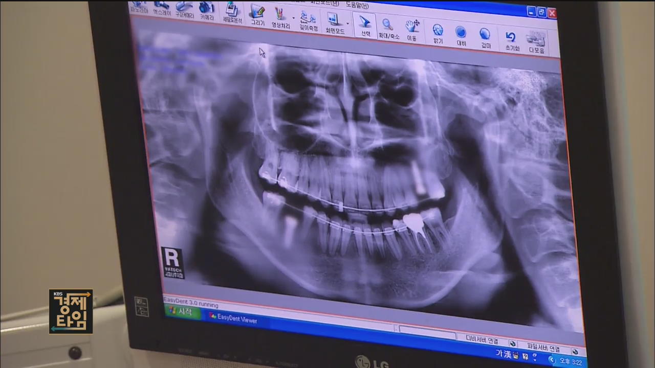Screen dimensions: 655x368
Task: Open the 엑스레이 X-ray tool
Action: pyautogui.click(x=162, y=8)
